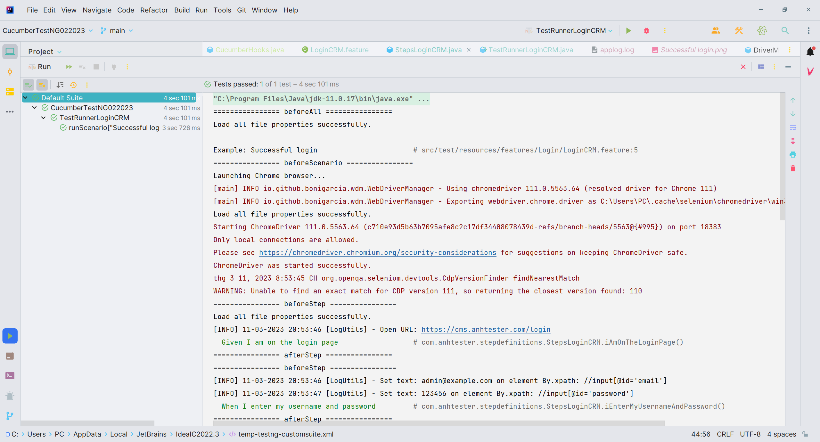Click the console horizontal scrollbar
Image resolution: width=820 pixels, height=442 pixels.
[439, 423]
